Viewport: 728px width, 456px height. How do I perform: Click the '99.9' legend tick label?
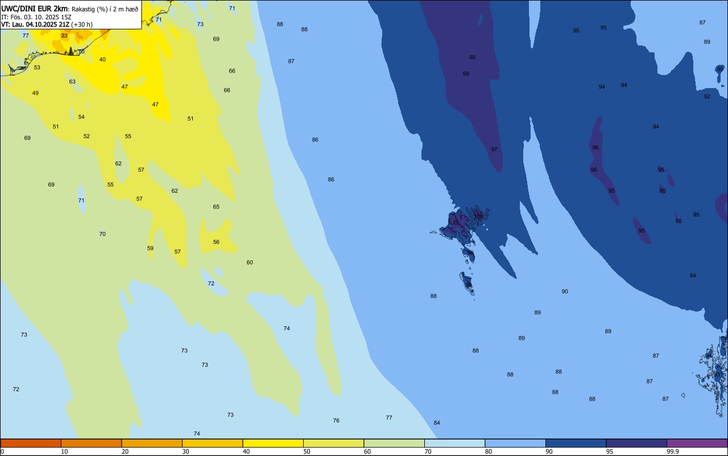673,451
